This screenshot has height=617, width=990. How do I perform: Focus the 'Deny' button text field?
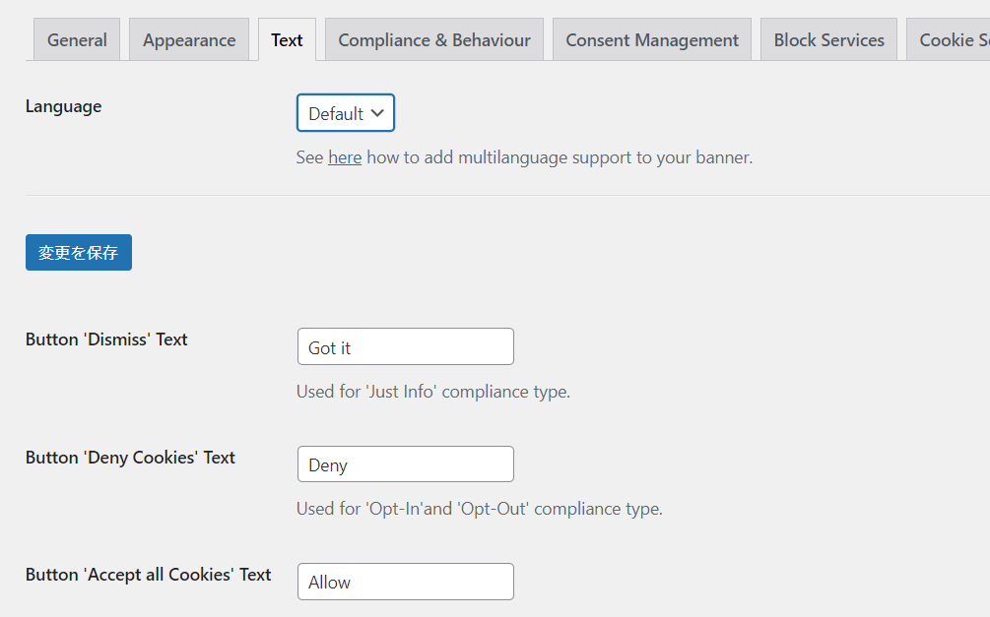(x=405, y=464)
